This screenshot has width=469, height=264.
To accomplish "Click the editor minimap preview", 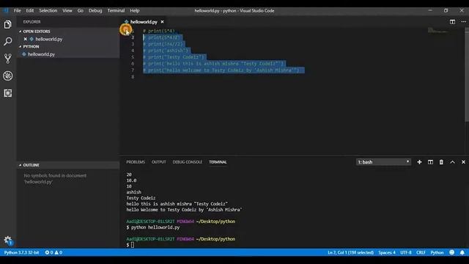I will click(437, 30).
